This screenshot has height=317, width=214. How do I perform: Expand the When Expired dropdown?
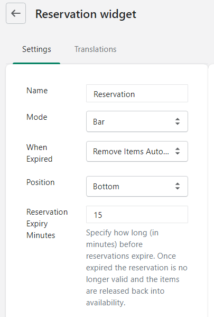click(137, 151)
